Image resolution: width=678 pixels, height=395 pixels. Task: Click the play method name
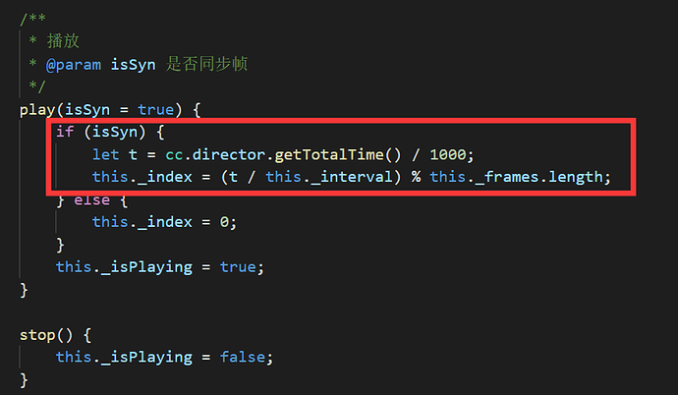point(36,109)
